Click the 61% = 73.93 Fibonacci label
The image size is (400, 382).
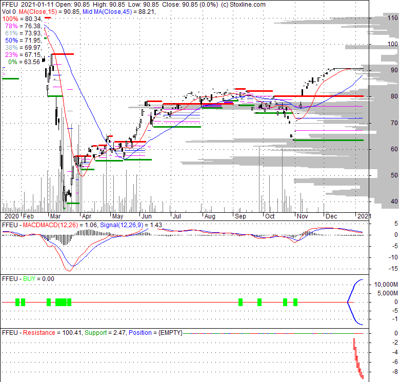tap(23, 33)
